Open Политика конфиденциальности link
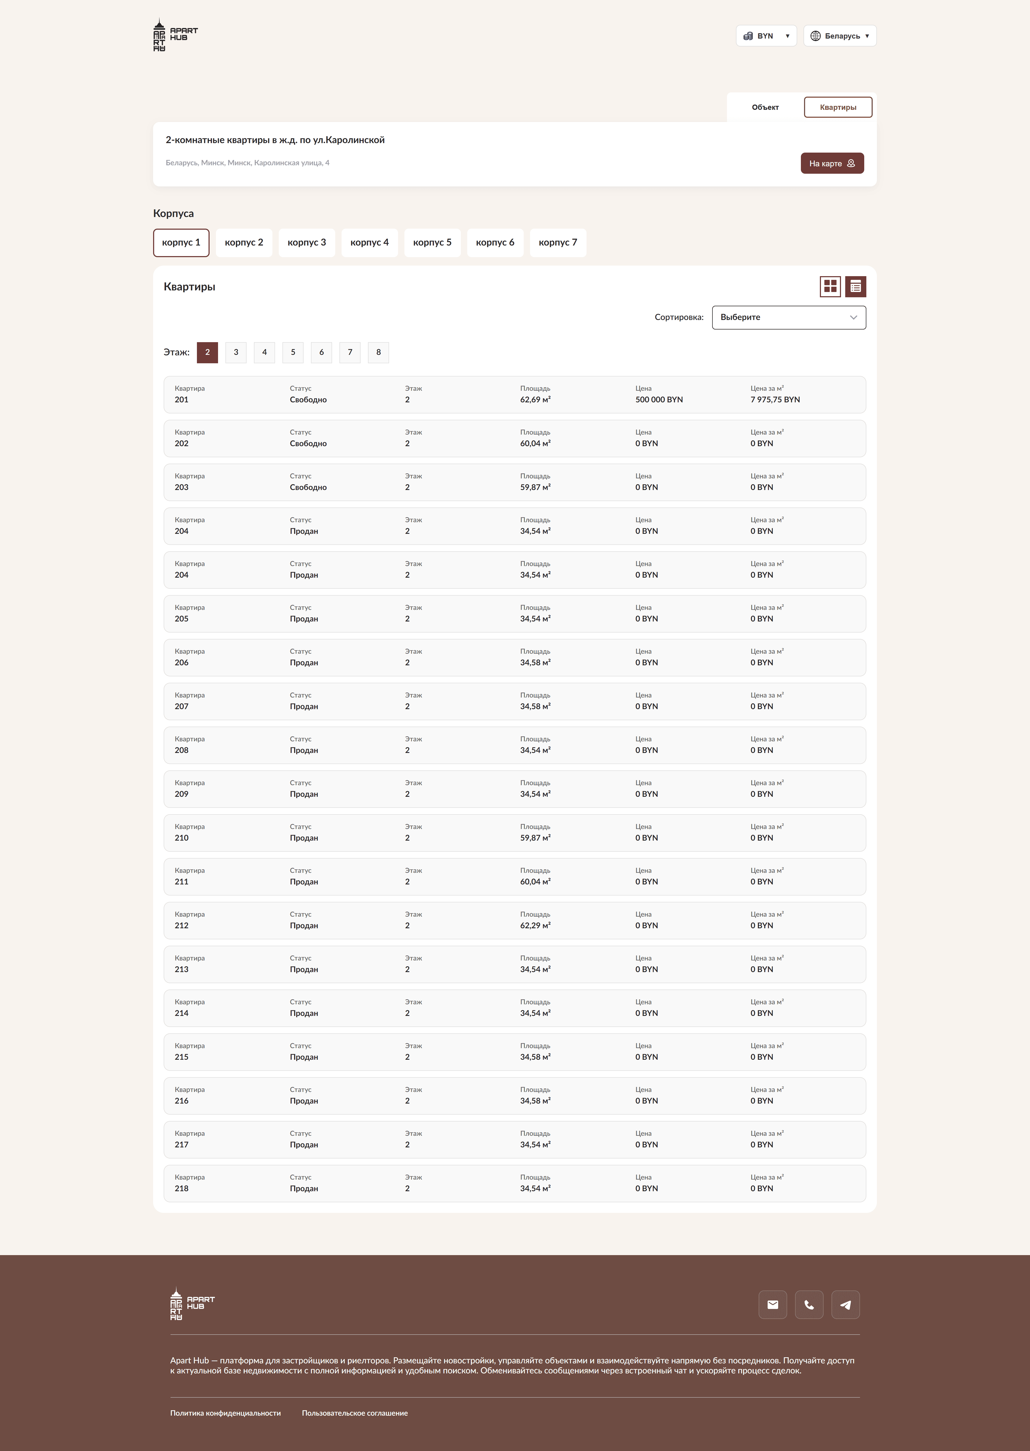The image size is (1030, 1451). coord(225,1413)
